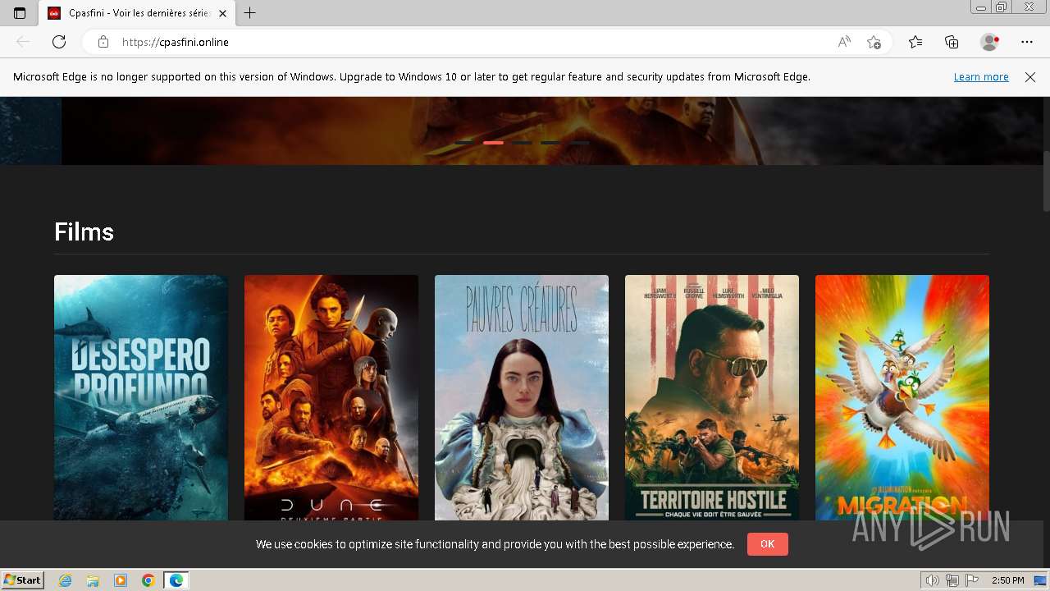The height and width of the screenshot is (591, 1050).
Task: Click the Learn more link
Action: pyautogui.click(x=981, y=77)
